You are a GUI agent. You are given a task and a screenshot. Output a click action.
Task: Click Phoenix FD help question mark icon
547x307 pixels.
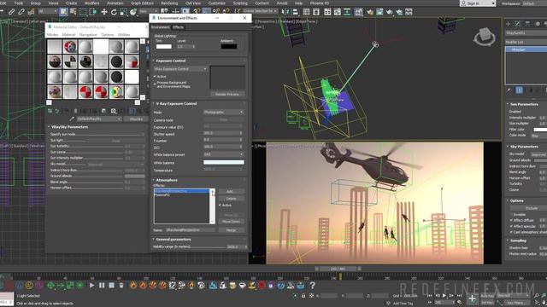coord(313,286)
